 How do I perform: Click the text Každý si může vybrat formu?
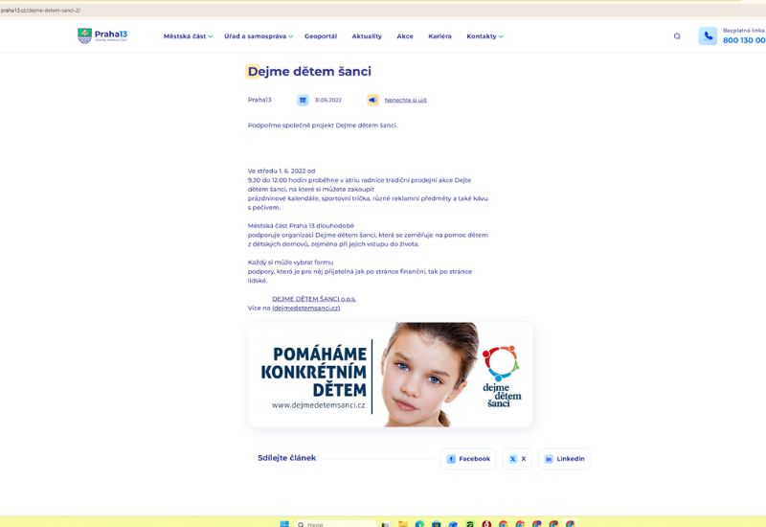[290, 263]
